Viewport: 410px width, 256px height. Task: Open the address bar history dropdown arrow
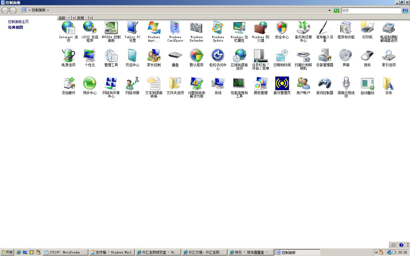[x=329, y=11]
